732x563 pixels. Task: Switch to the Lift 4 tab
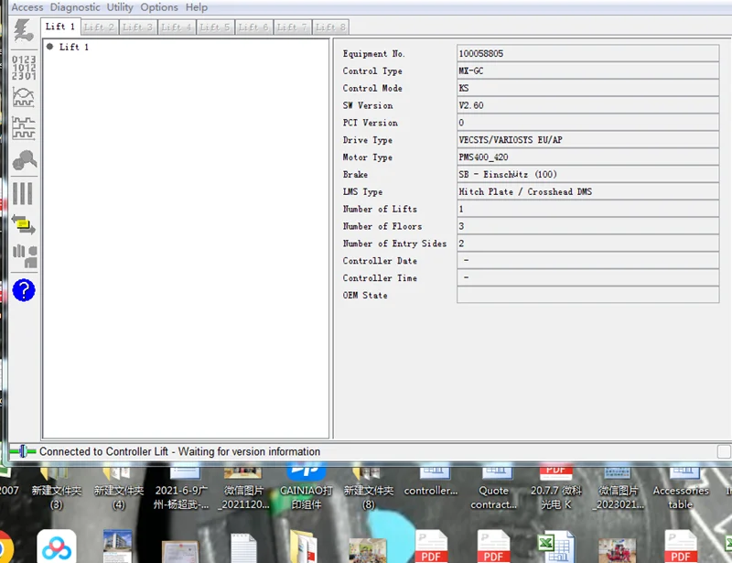click(177, 27)
